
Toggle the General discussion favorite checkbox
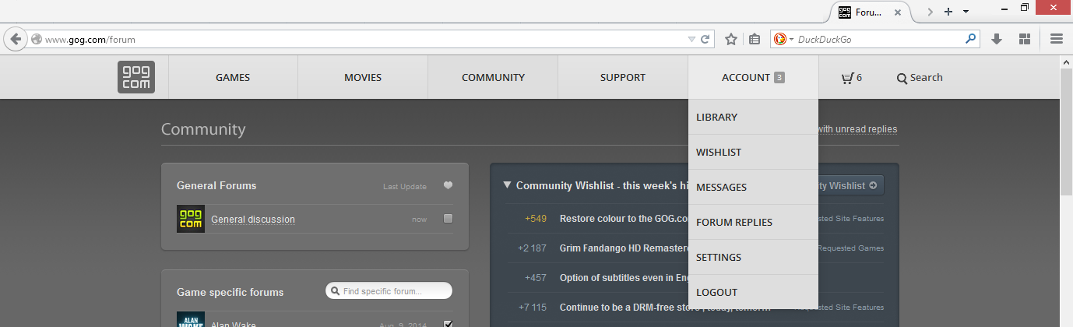click(x=448, y=219)
